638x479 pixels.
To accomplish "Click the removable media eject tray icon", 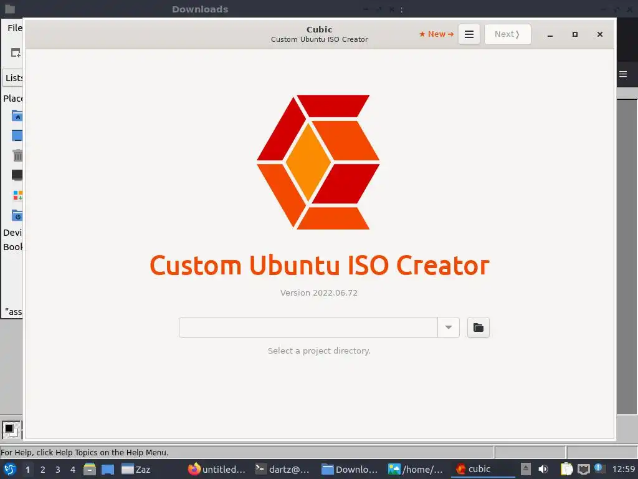I will coord(525,469).
